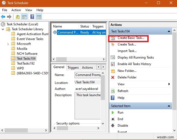Select the {6B8A2693-546D-C5D folder

point(32,73)
